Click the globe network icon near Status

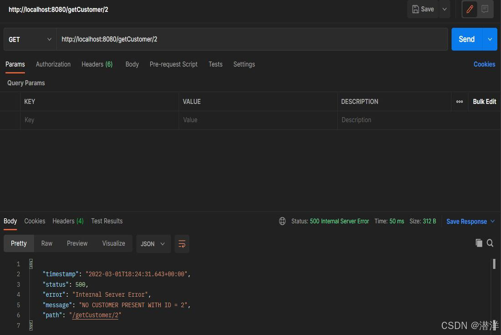[282, 221]
